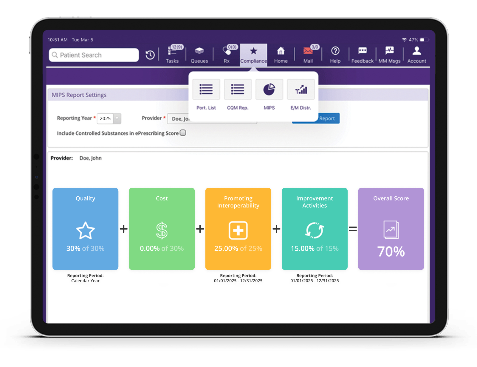Image resolution: width=477 pixels, height=367 pixels.
Task: Click the 70% overall score text
Action: pyautogui.click(x=391, y=252)
